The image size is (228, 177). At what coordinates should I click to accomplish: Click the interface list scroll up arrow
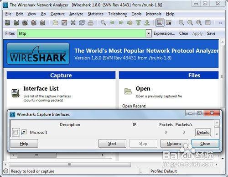coord(217,123)
